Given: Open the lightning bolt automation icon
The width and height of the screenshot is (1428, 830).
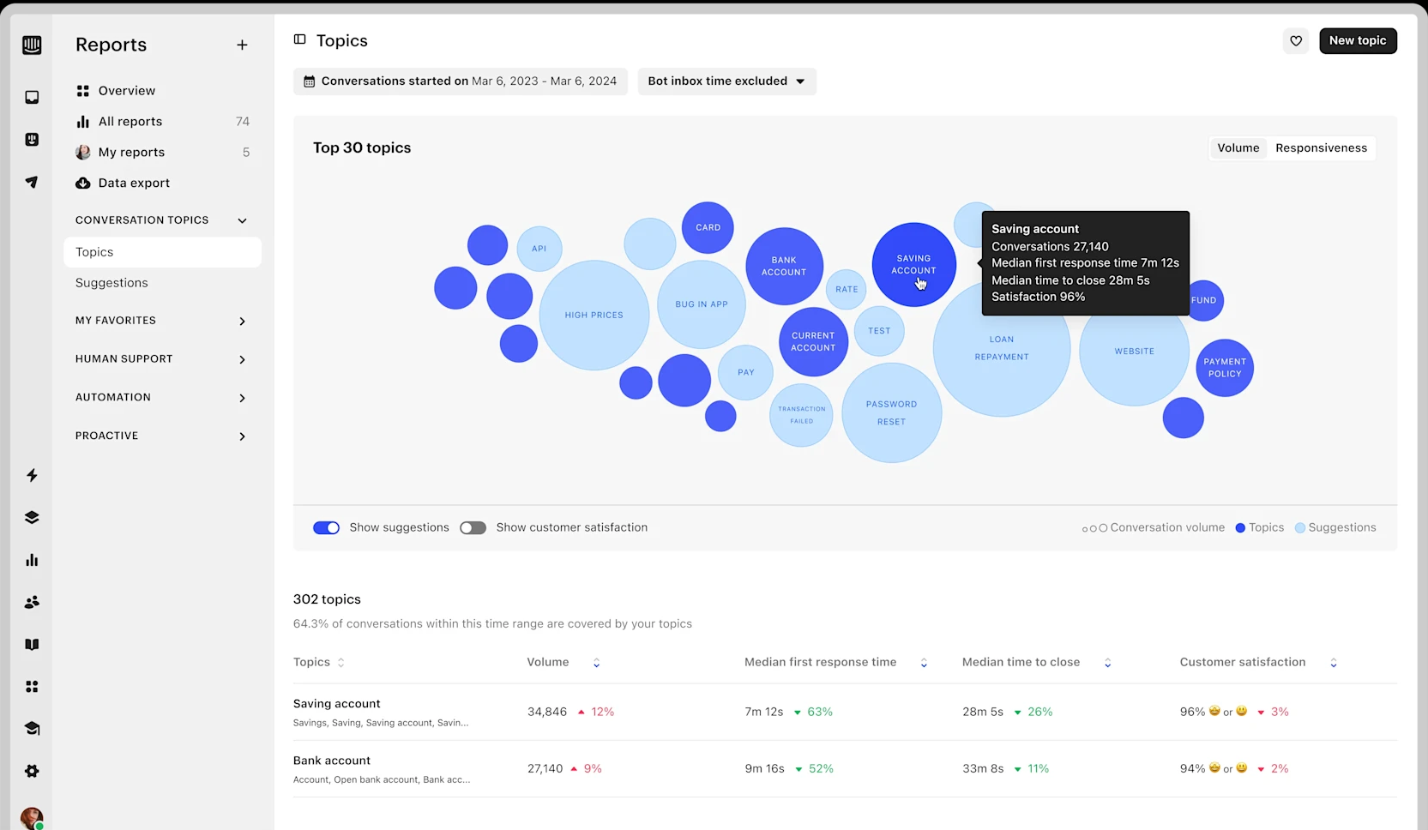Looking at the screenshot, I should 32,475.
